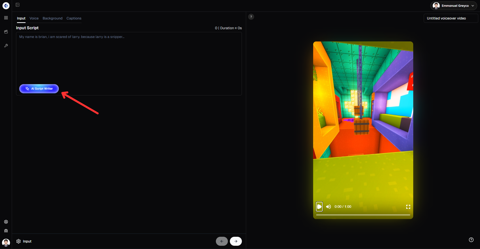The height and width of the screenshot is (249, 480).
Task: Mute the video preview volume
Action: [x=328, y=207]
